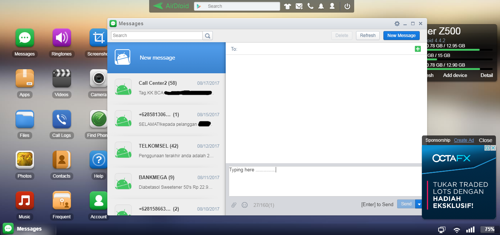
Task: Click the Messages taskbar item
Action: 23,229
